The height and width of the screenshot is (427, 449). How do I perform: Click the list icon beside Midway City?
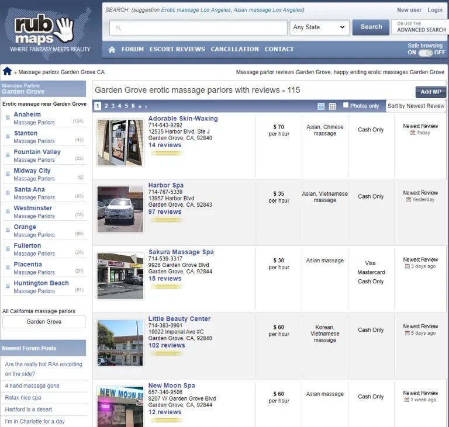(8, 173)
